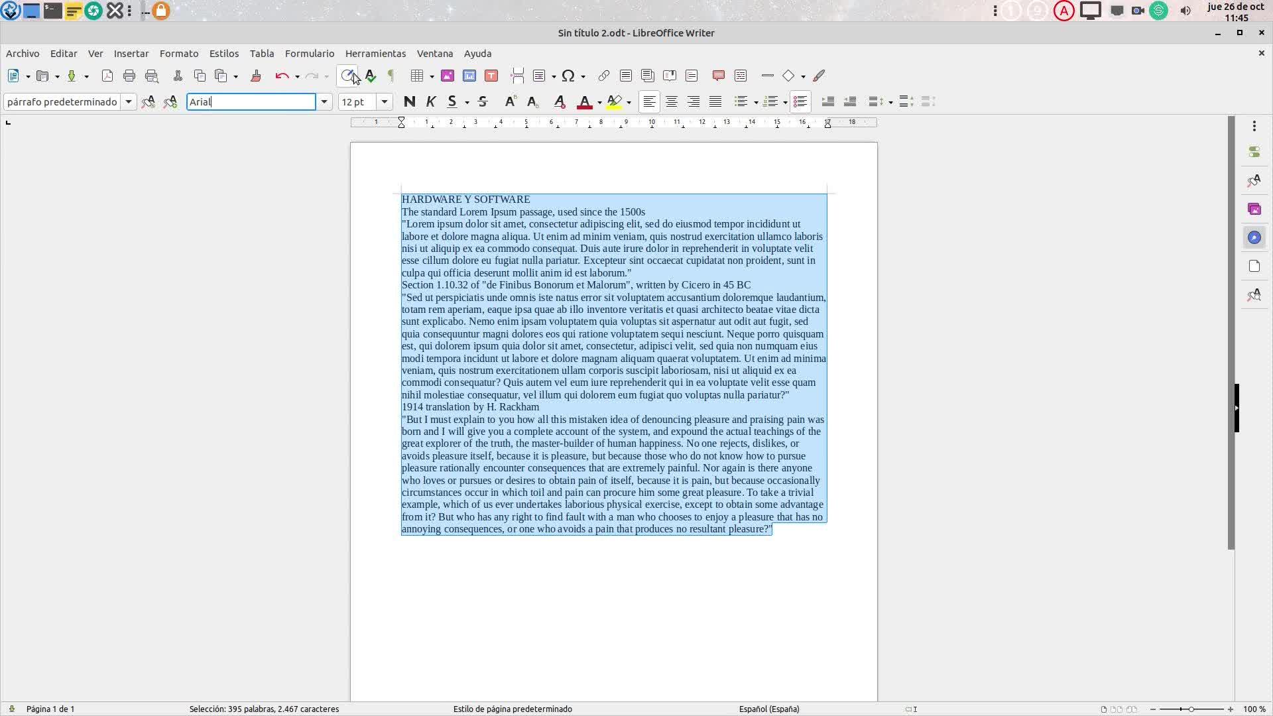Click the Insert hyperlink chain icon
The image size is (1273, 716).
tap(603, 76)
